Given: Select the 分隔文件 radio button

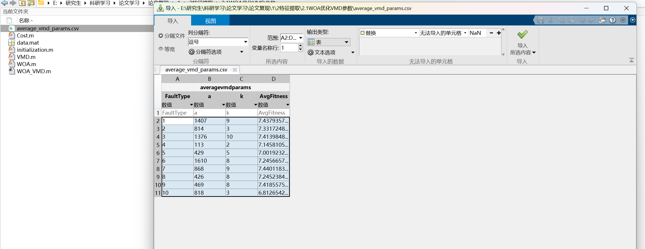Looking at the screenshot, I should pyautogui.click(x=161, y=36).
